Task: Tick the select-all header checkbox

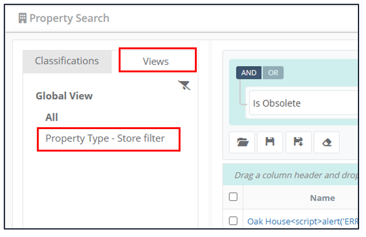Action: [x=233, y=196]
